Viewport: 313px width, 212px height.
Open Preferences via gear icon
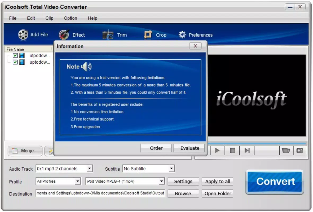[182, 35]
